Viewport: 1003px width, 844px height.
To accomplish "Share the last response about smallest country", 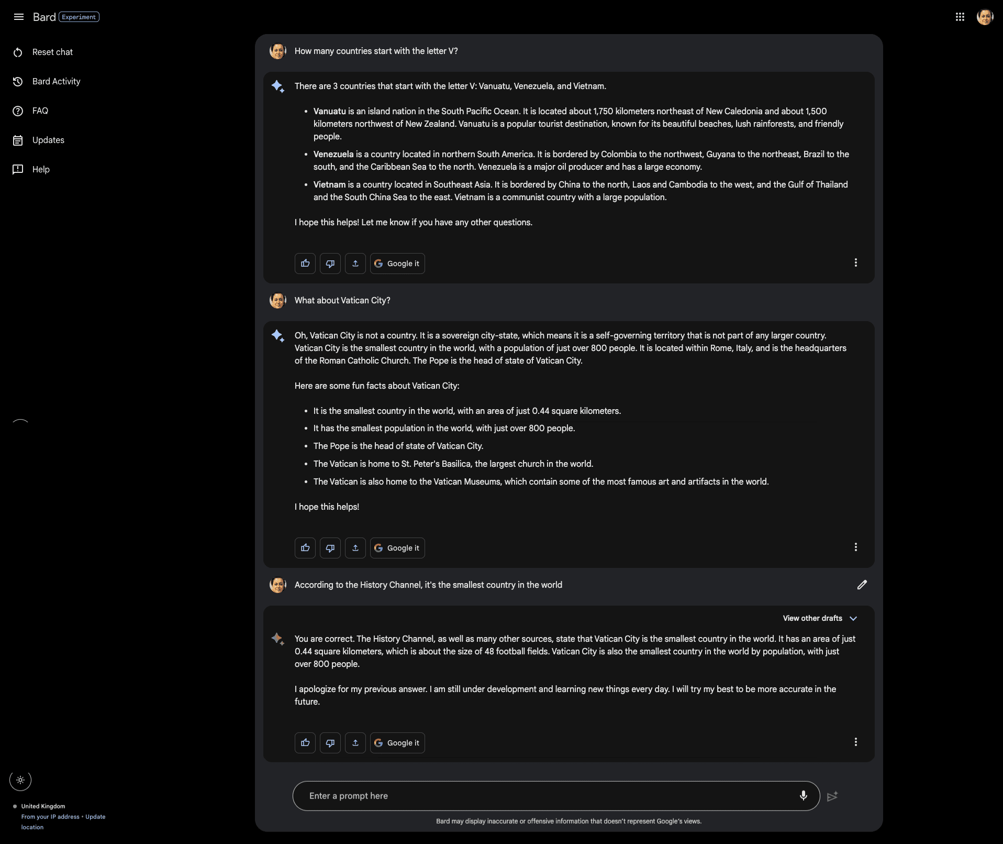I will coord(355,743).
